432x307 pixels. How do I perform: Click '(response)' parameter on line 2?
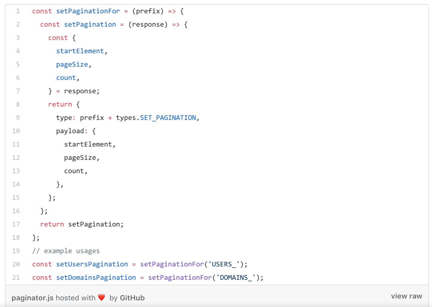click(148, 25)
